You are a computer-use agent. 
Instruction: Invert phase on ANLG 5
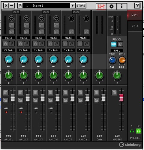71,32
